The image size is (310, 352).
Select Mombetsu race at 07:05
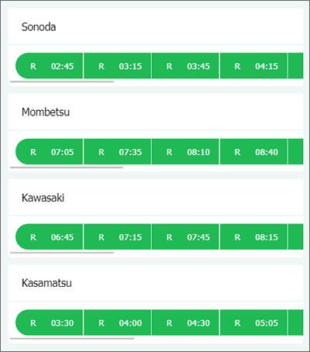(49, 152)
